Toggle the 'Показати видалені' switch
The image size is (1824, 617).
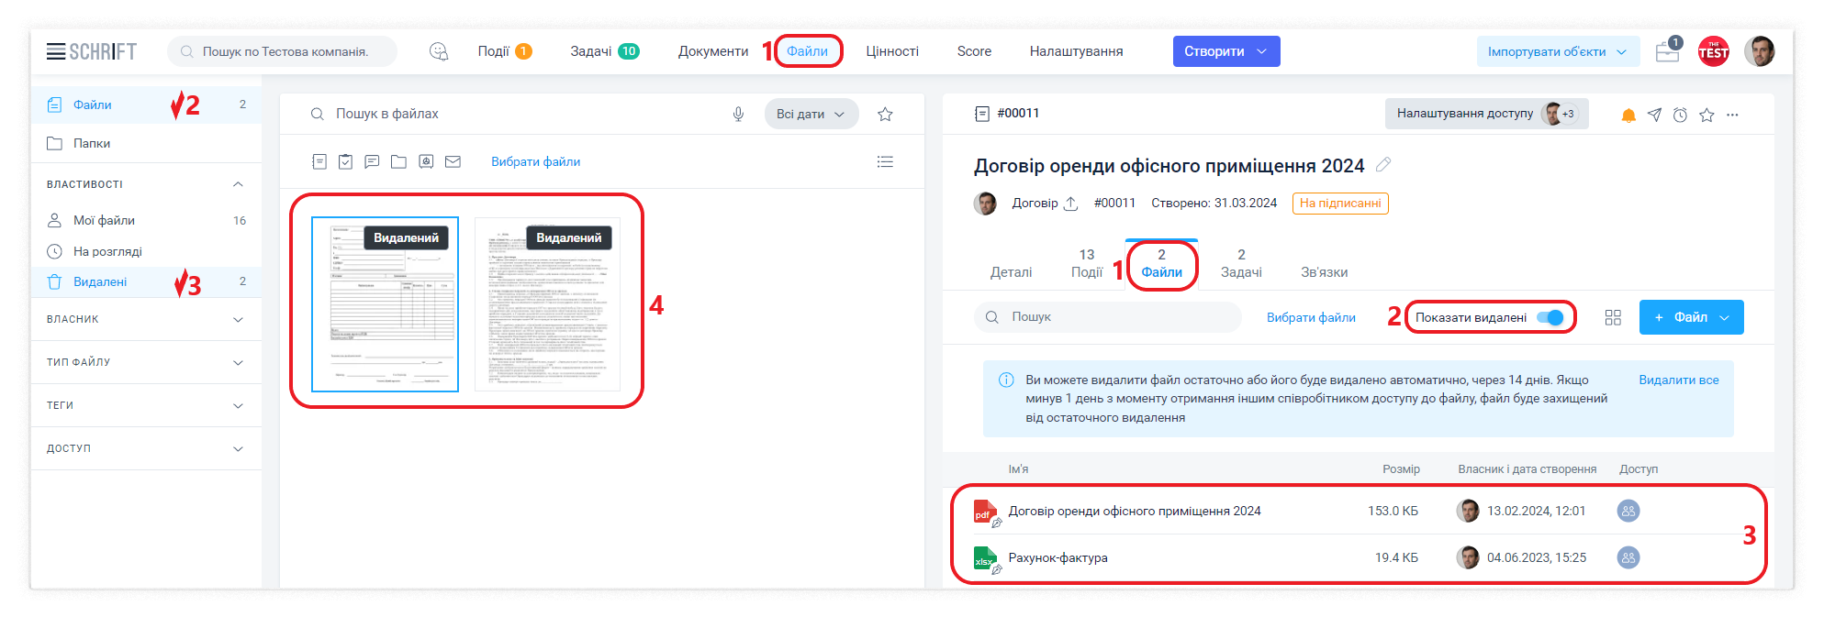point(1550,317)
